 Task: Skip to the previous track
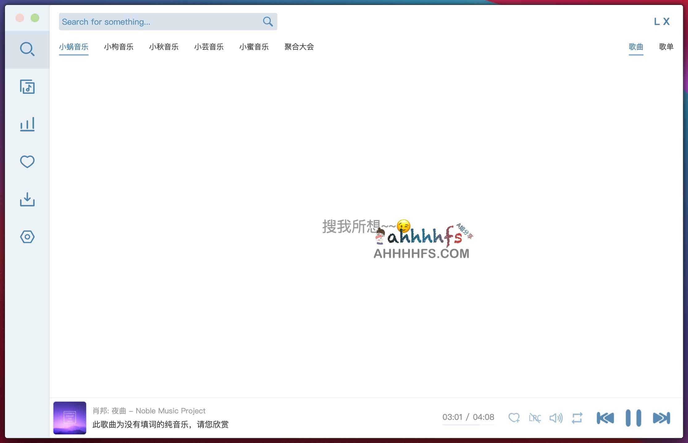[x=605, y=418]
